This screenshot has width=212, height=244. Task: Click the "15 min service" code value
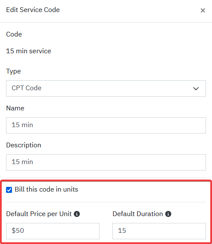(29, 51)
